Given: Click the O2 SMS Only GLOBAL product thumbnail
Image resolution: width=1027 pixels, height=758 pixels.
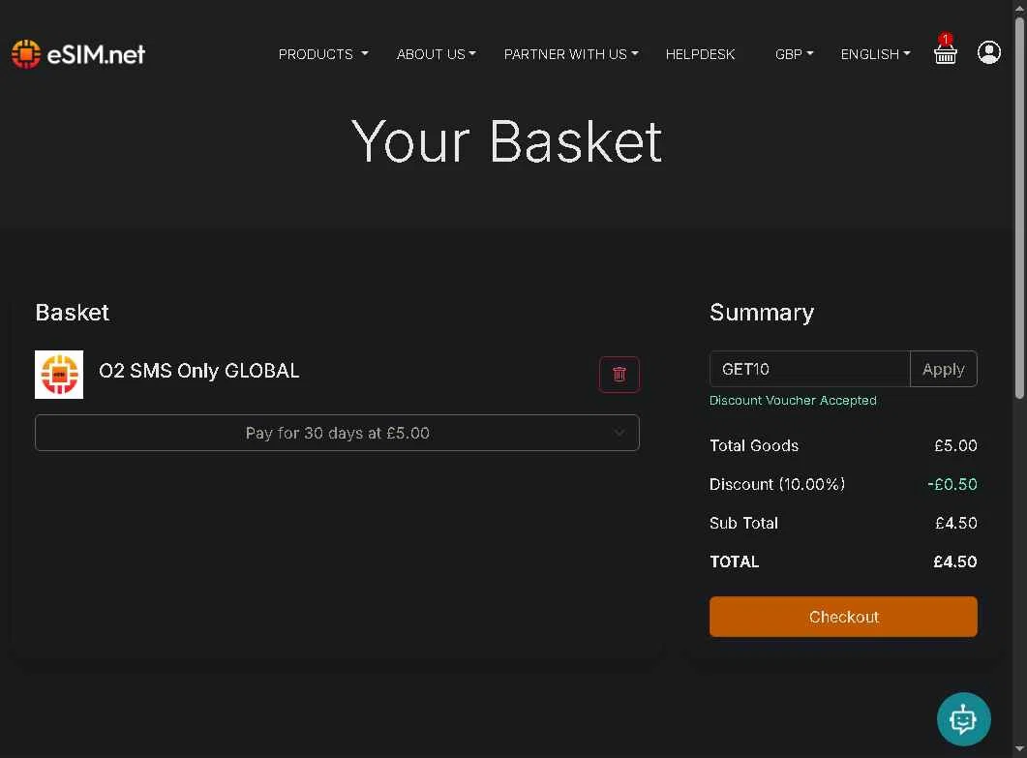Looking at the screenshot, I should [59, 374].
